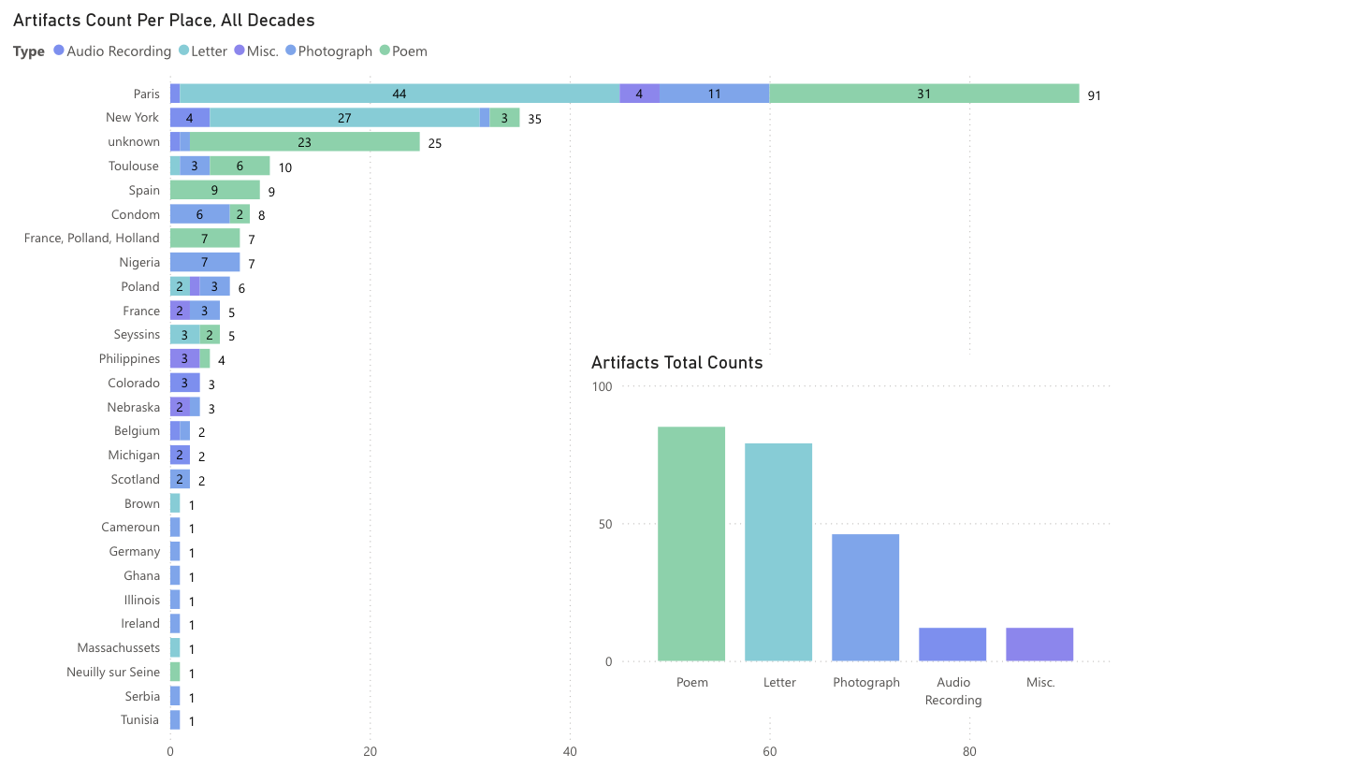Click the Paris Letter segment labeled 44
Viewport: 1366px width, 768px height.
400,94
